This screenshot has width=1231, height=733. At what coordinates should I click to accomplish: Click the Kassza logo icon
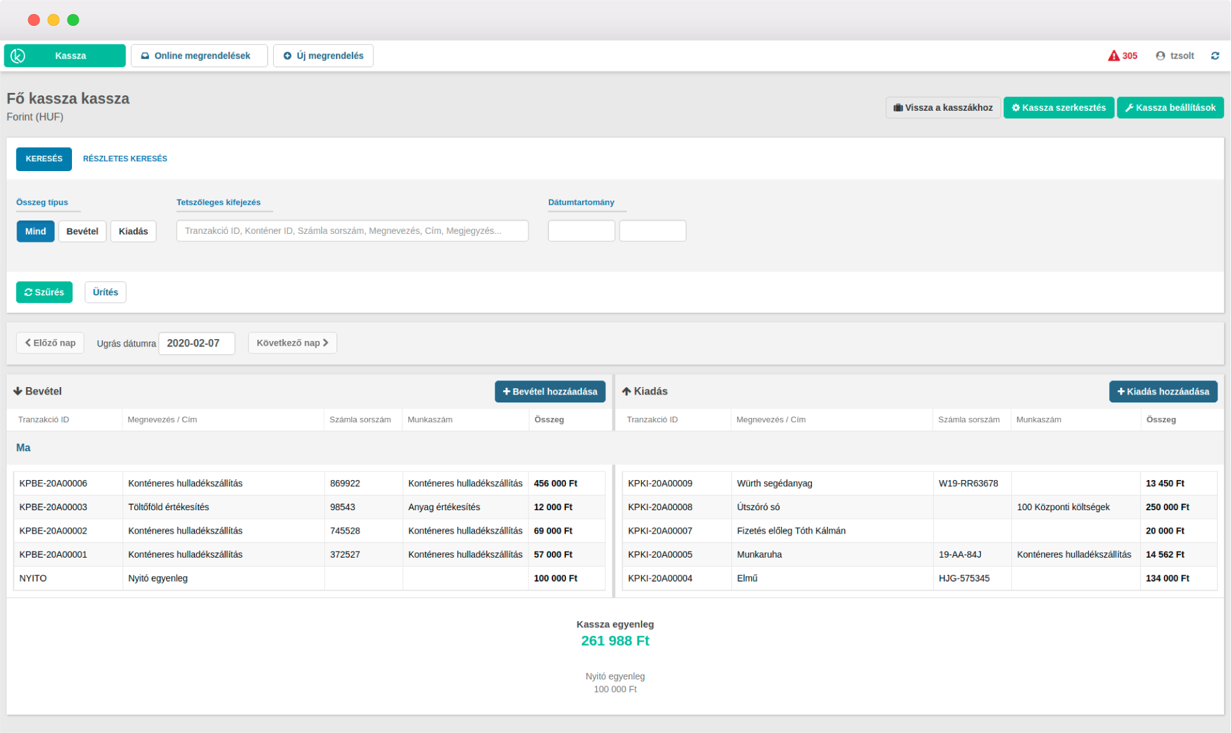click(x=18, y=56)
